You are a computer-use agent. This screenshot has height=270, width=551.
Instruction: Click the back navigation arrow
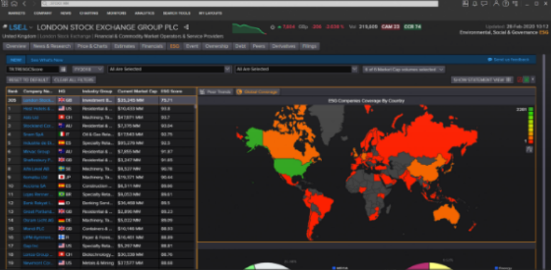pos(24,4)
